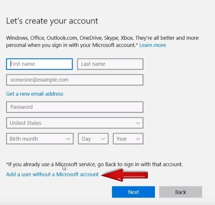Click the First name input field

39,64
